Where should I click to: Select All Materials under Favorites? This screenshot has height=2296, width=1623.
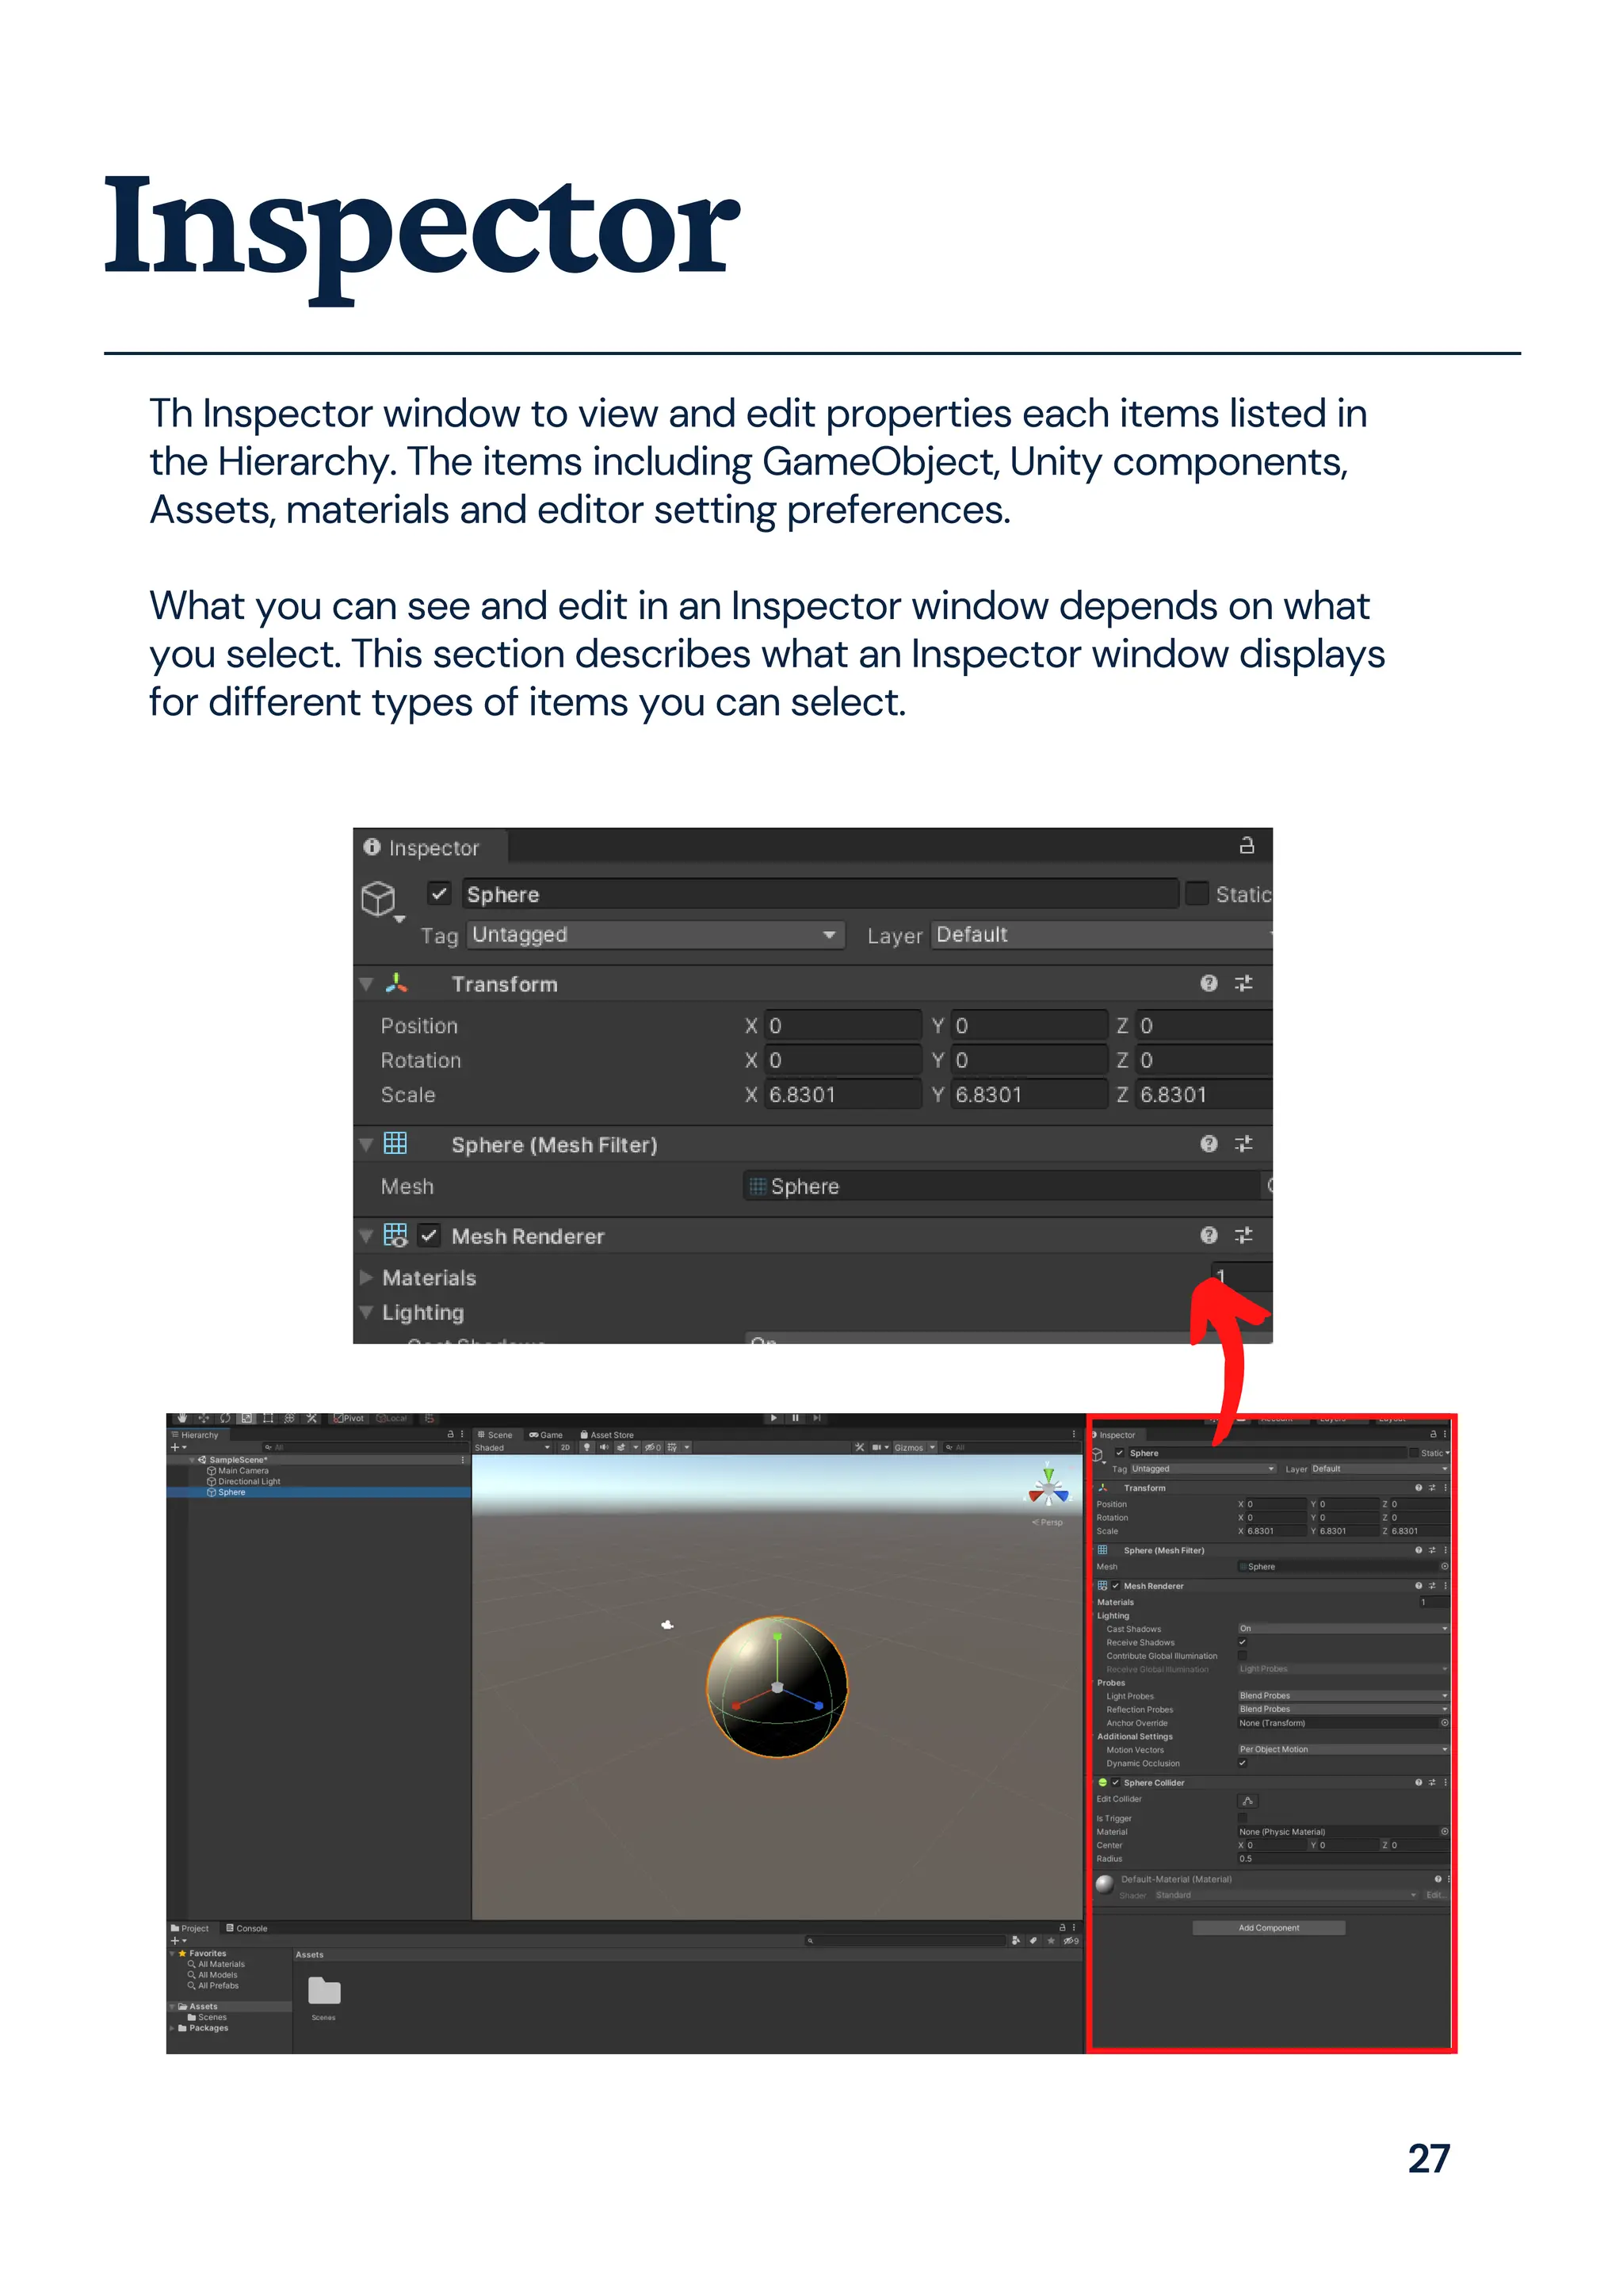[x=221, y=1964]
